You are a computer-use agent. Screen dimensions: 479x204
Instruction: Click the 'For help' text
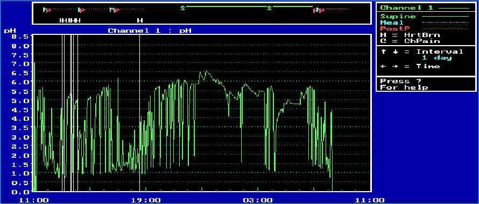coord(404,88)
